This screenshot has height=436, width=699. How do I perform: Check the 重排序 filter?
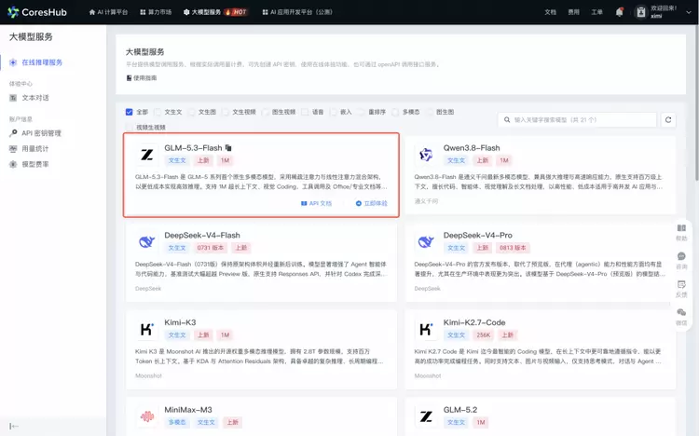[362, 112]
